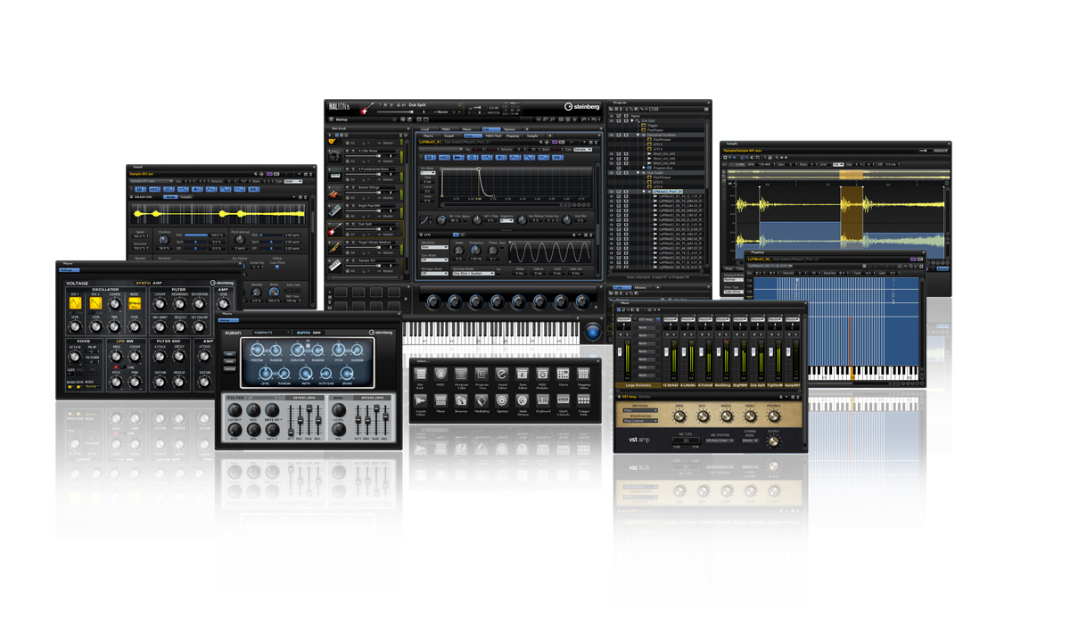Click the Large Orchestra channel label in Mixer
This screenshot has width=1070, height=626.
click(x=638, y=385)
